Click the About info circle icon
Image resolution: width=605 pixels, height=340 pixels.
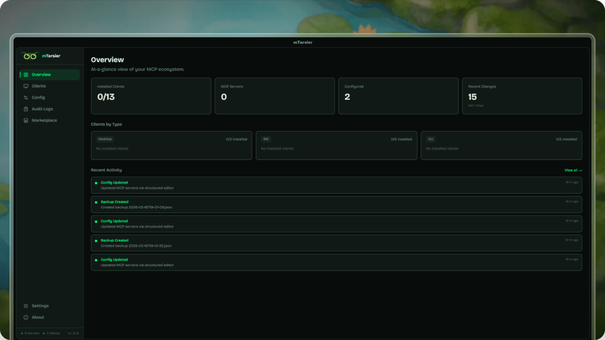[26, 318]
